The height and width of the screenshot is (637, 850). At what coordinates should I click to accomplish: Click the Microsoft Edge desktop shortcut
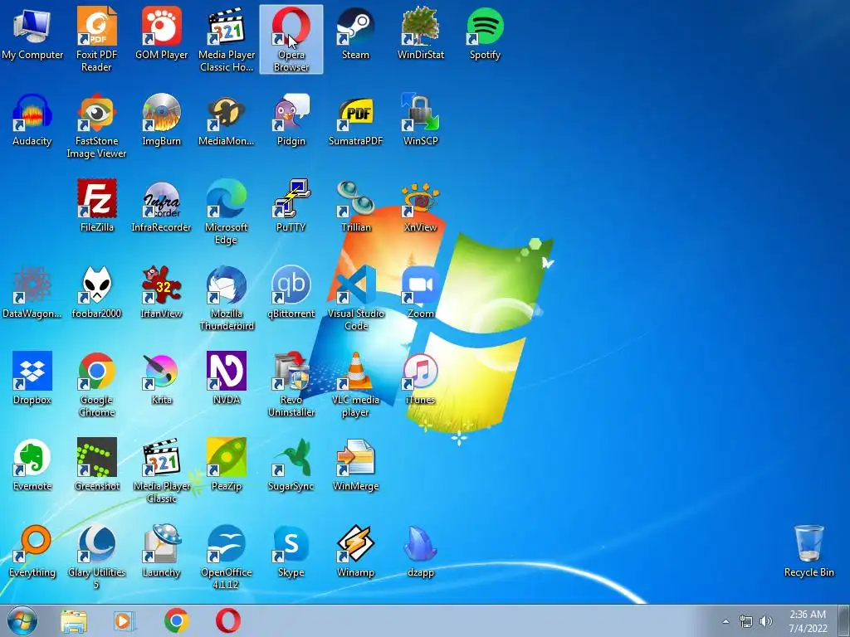pyautogui.click(x=227, y=212)
